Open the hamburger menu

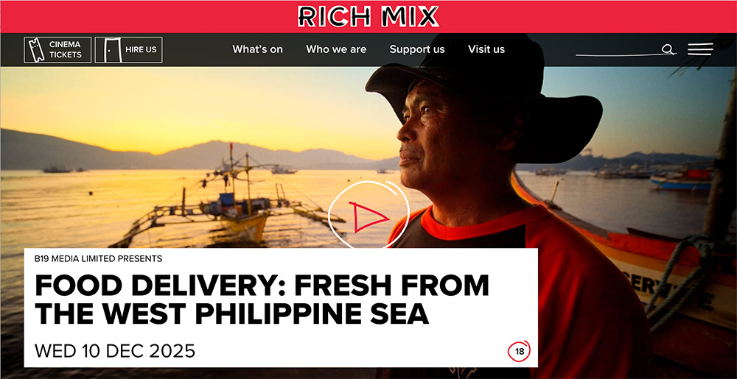[x=700, y=49]
